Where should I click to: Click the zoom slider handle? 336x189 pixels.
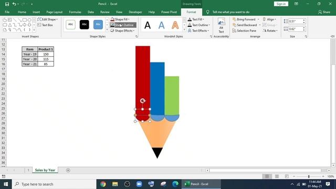(309, 176)
